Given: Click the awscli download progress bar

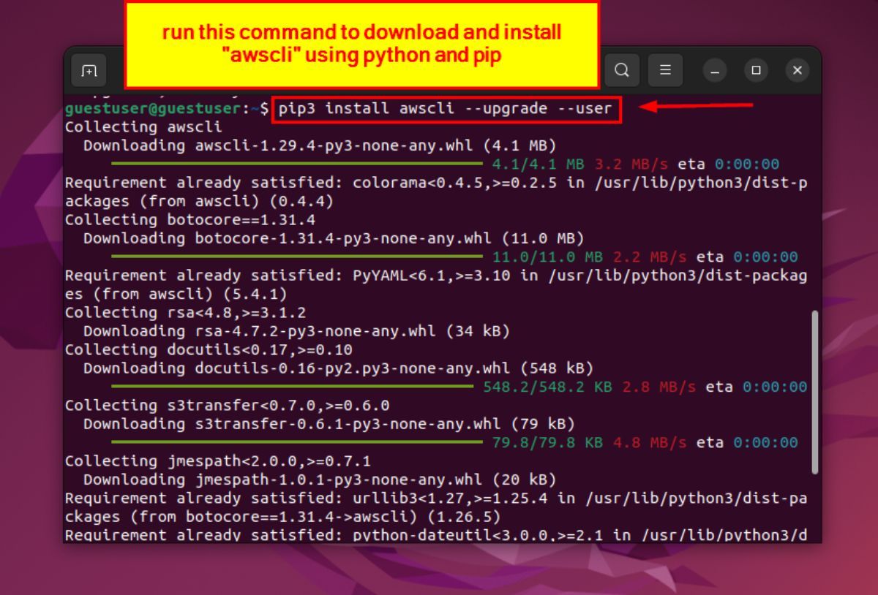Looking at the screenshot, I should (297, 164).
